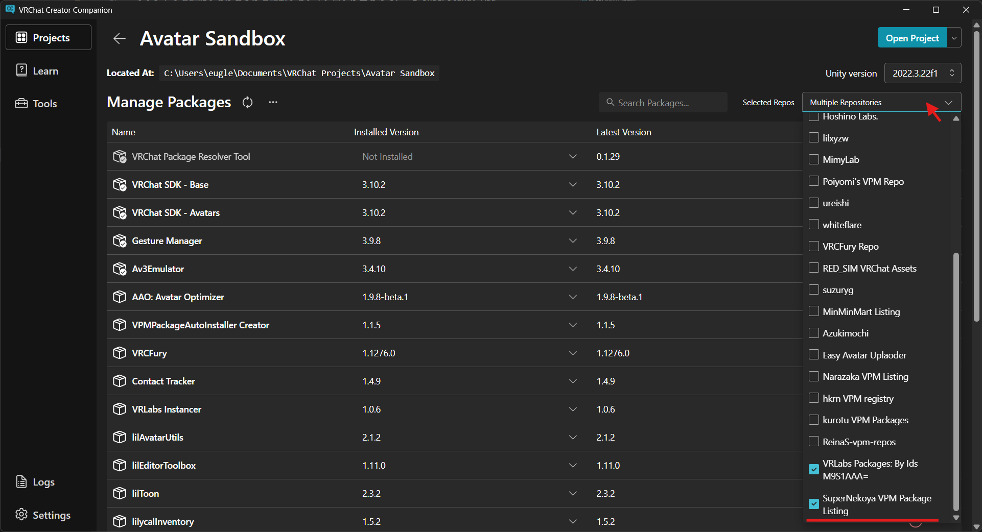This screenshot has width=982, height=532.
Task: Click the AAO: Avatar Optimizer package icon
Action: [120, 297]
